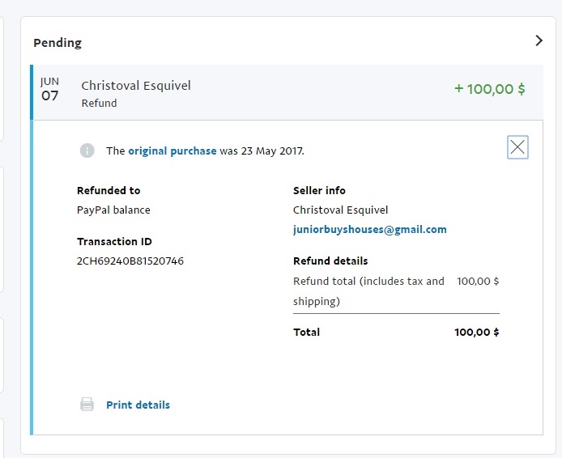This screenshot has height=458, width=562.
Task: Click the Refund label under payer name
Action: pos(100,103)
